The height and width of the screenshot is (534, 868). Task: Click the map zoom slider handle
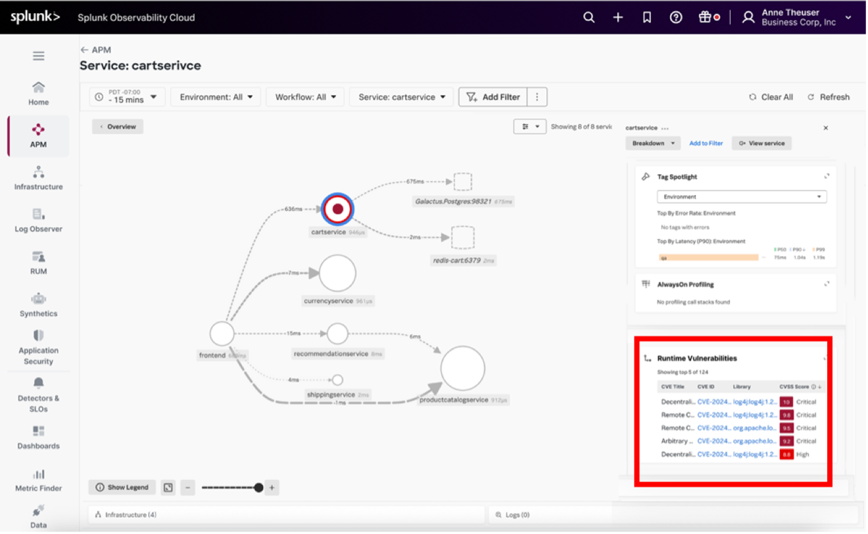pos(258,487)
